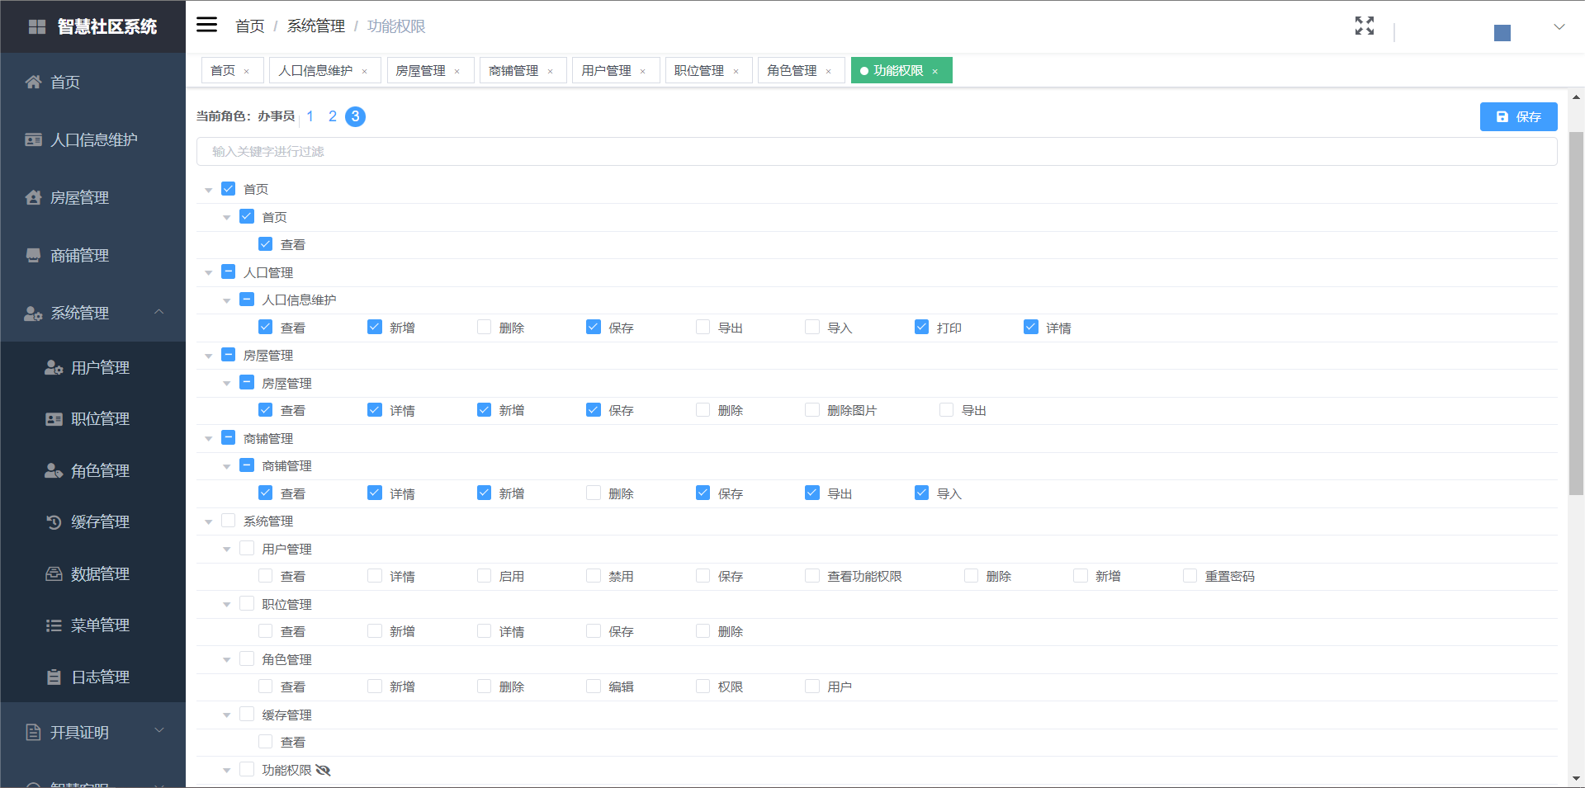Close the 用户管理 tab
The image size is (1585, 788).
click(x=642, y=72)
